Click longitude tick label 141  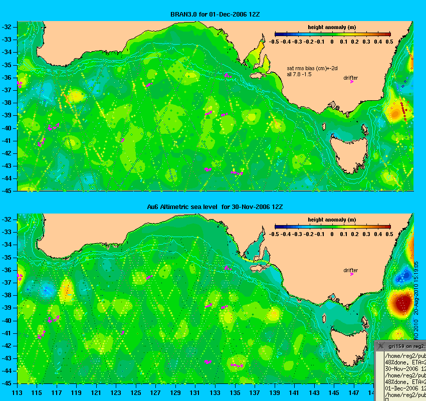(294, 393)
